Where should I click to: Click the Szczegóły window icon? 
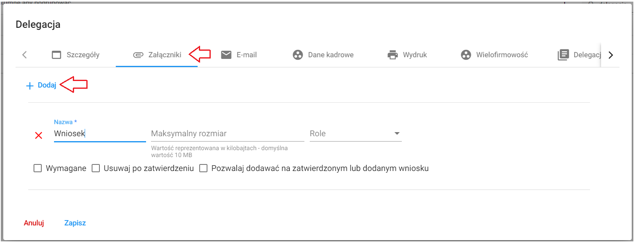[56, 55]
